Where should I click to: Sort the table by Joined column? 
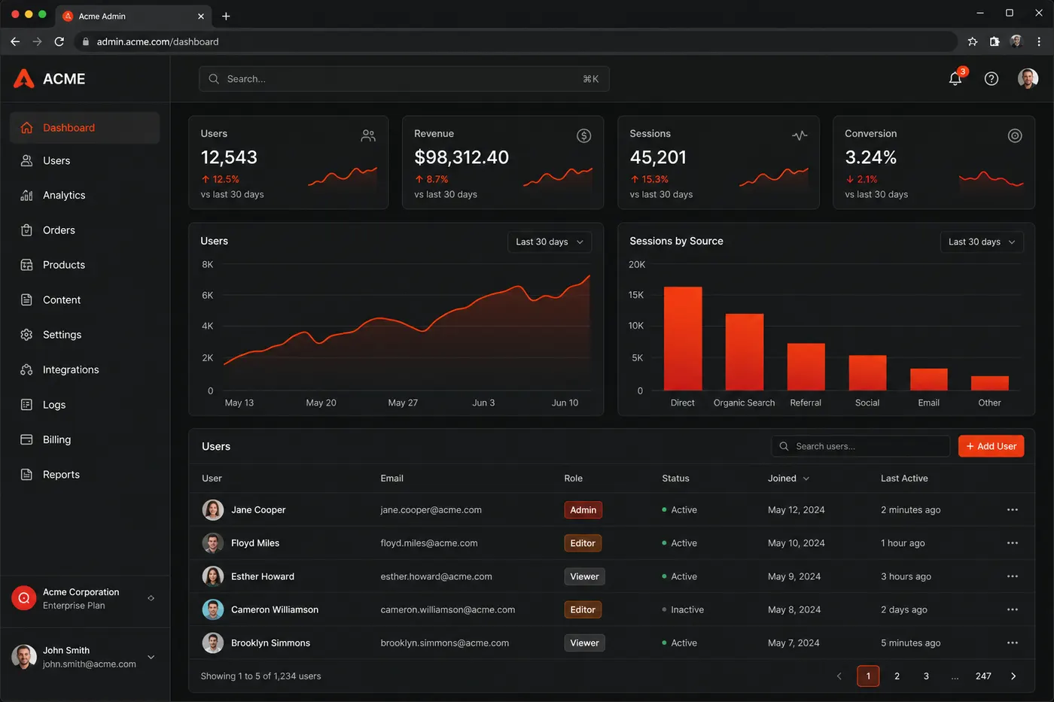point(788,479)
